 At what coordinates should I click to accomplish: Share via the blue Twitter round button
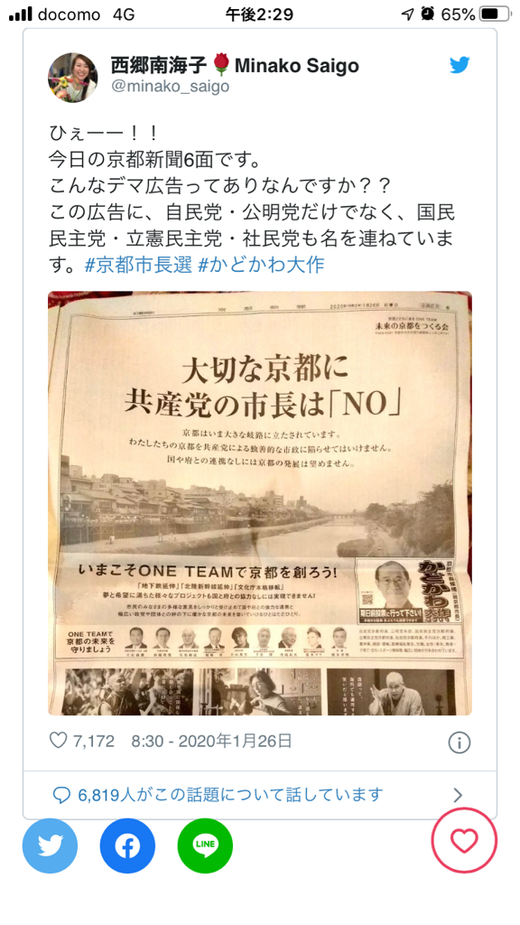point(51,846)
